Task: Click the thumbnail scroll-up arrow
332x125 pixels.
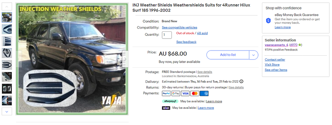Action: 7,7
